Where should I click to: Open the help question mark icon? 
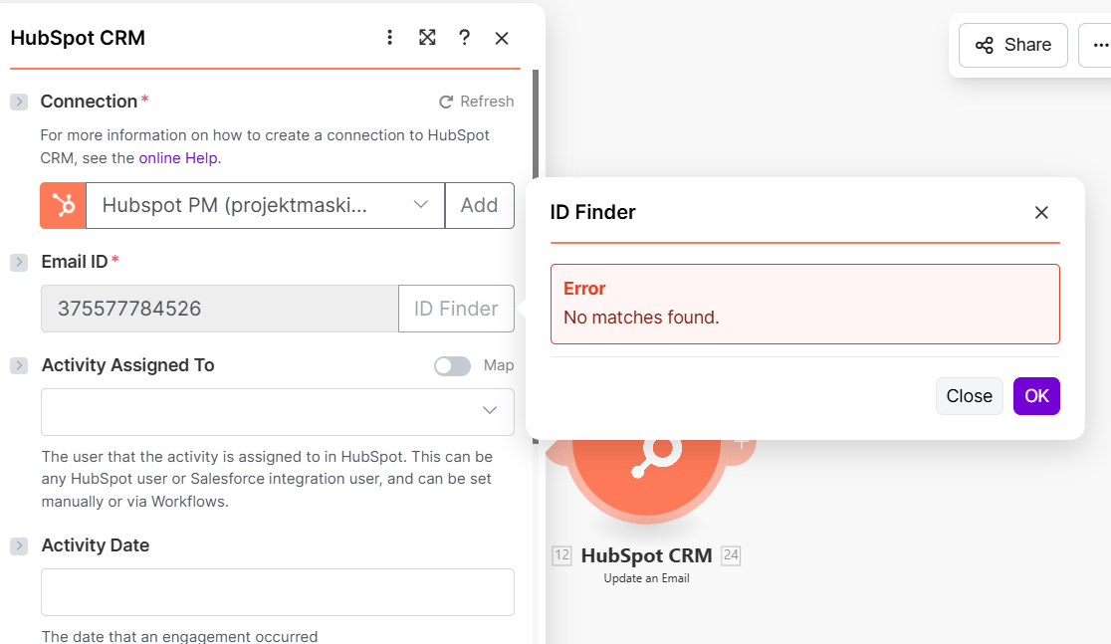(x=464, y=38)
